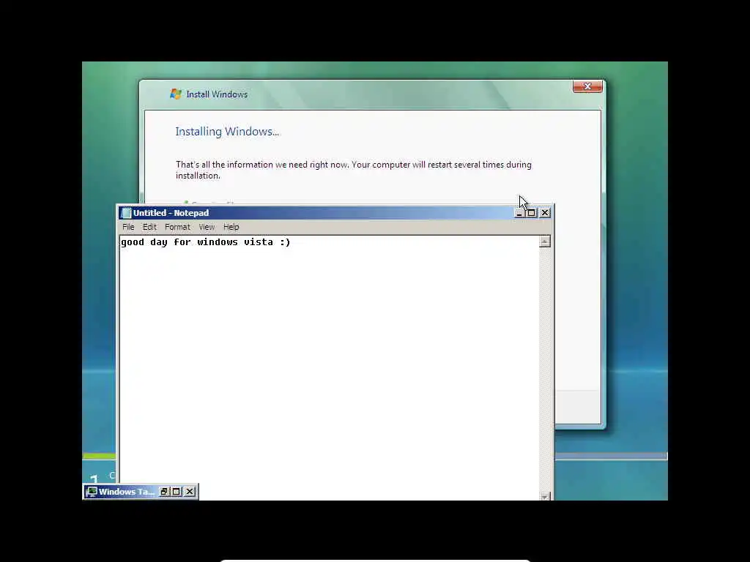The width and height of the screenshot is (750, 562).
Task: Maximize the Notepad window
Action: 531,213
